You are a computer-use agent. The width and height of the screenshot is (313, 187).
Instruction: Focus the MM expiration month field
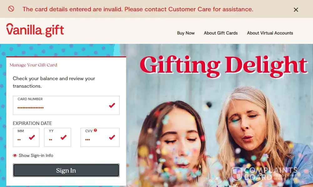pyautogui.click(x=26, y=137)
